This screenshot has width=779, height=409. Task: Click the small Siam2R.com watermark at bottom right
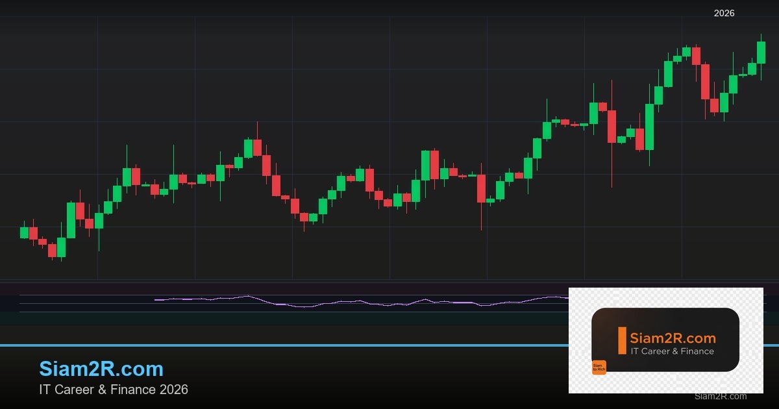[720, 396]
